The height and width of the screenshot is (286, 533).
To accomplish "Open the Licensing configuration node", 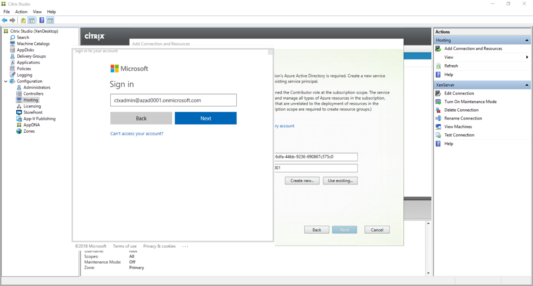I will click(32, 106).
